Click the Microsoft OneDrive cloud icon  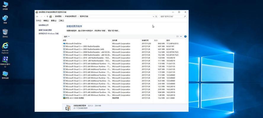pos(64,43)
